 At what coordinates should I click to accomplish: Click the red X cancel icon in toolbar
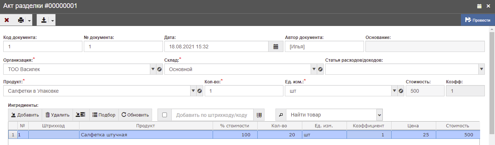pos(7,20)
